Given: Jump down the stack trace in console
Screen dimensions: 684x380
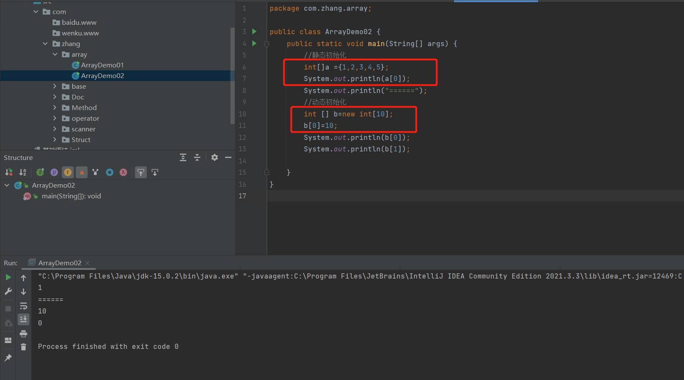Looking at the screenshot, I should click(23, 292).
